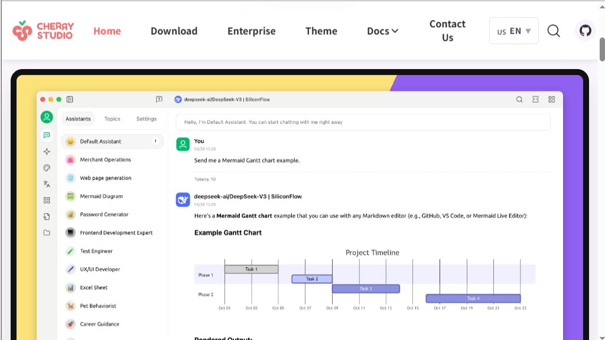
Task: Switch to the Settings tab
Action: point(147,119)
